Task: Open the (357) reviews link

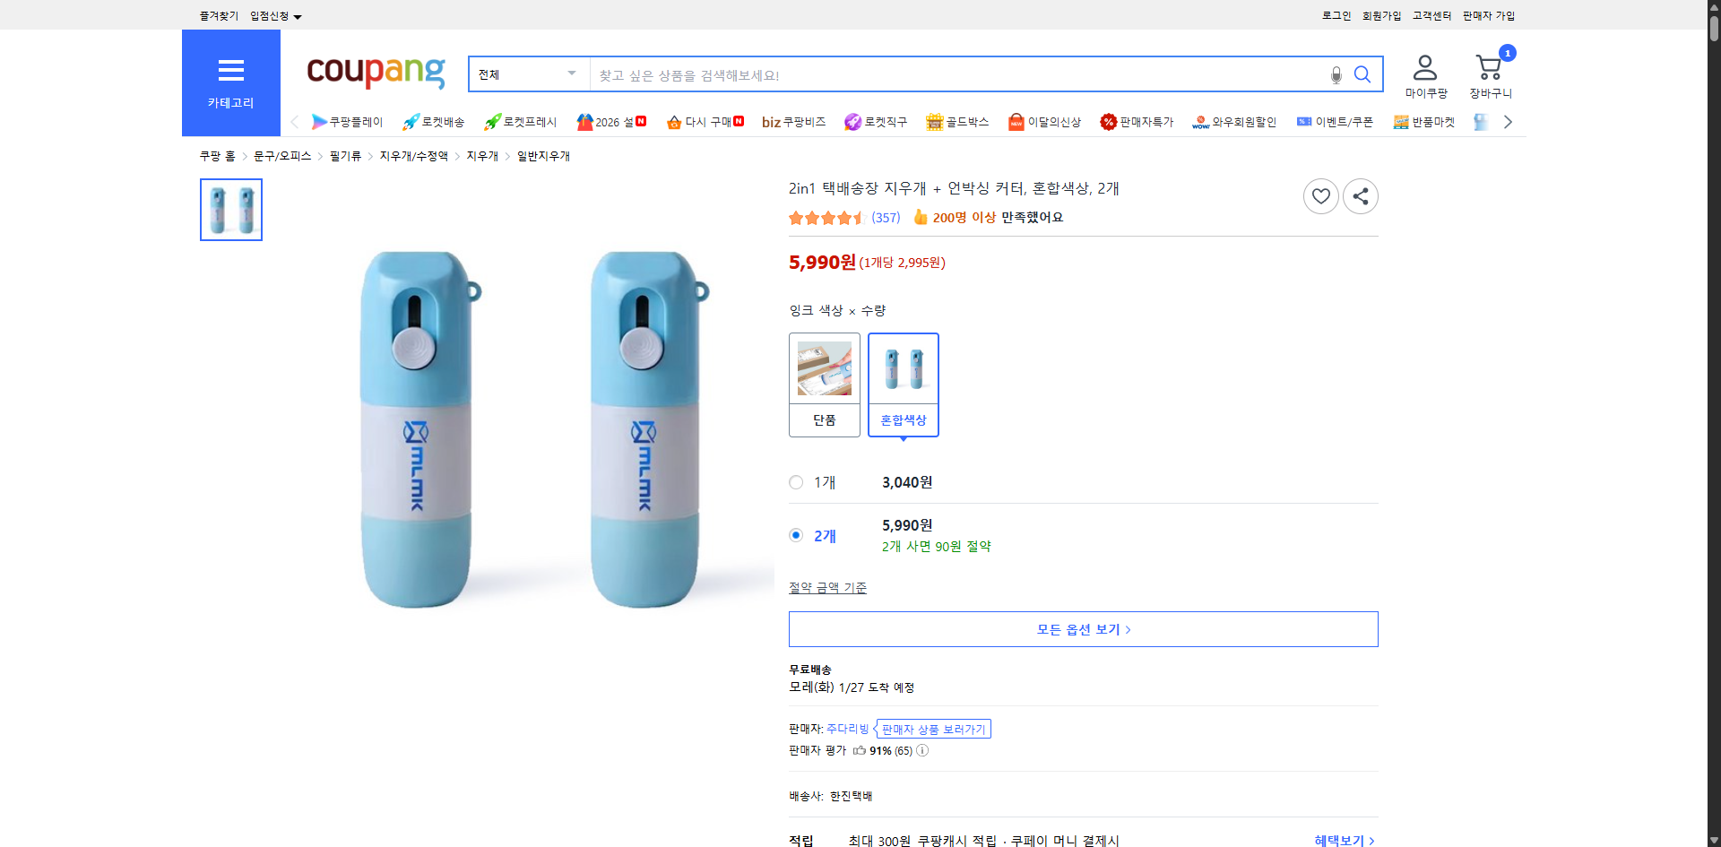Action: click(886, 217)
